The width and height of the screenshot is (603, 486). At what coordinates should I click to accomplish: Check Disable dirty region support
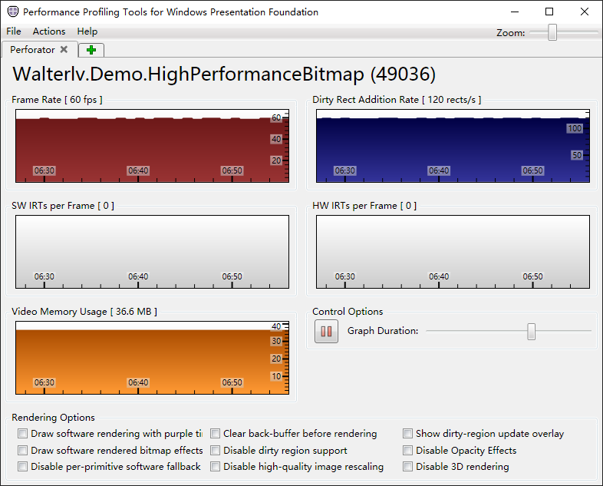[x=216, y=451]
